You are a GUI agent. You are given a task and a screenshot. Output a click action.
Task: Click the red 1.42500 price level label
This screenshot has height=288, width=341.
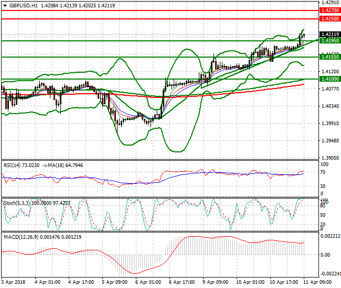[330, 19]
